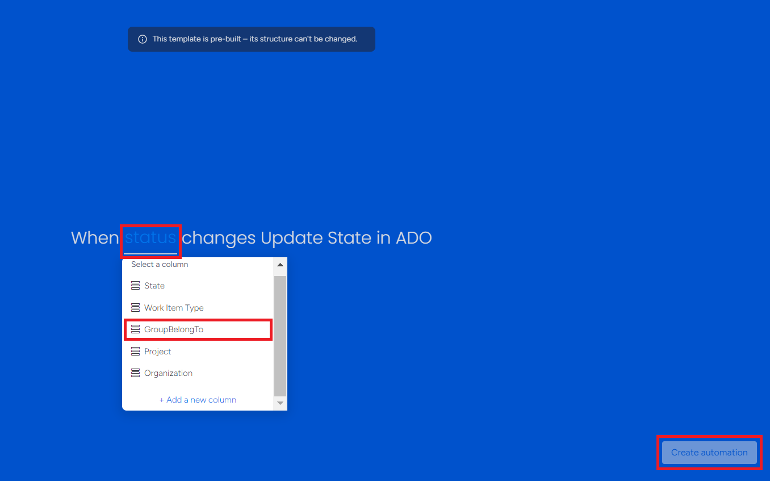Click the 'changes Update State in ADO' text
Screen dimensions: 770x481
click(307, 238)
